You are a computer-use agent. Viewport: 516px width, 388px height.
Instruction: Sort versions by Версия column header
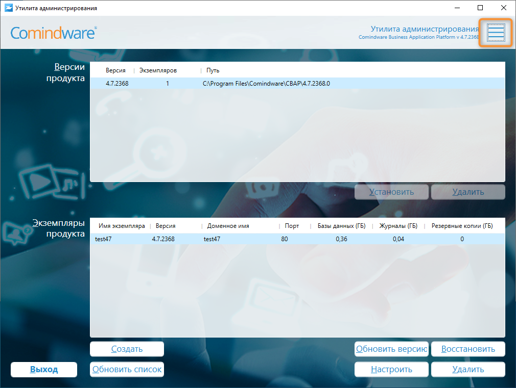click(x=115, y=70)
